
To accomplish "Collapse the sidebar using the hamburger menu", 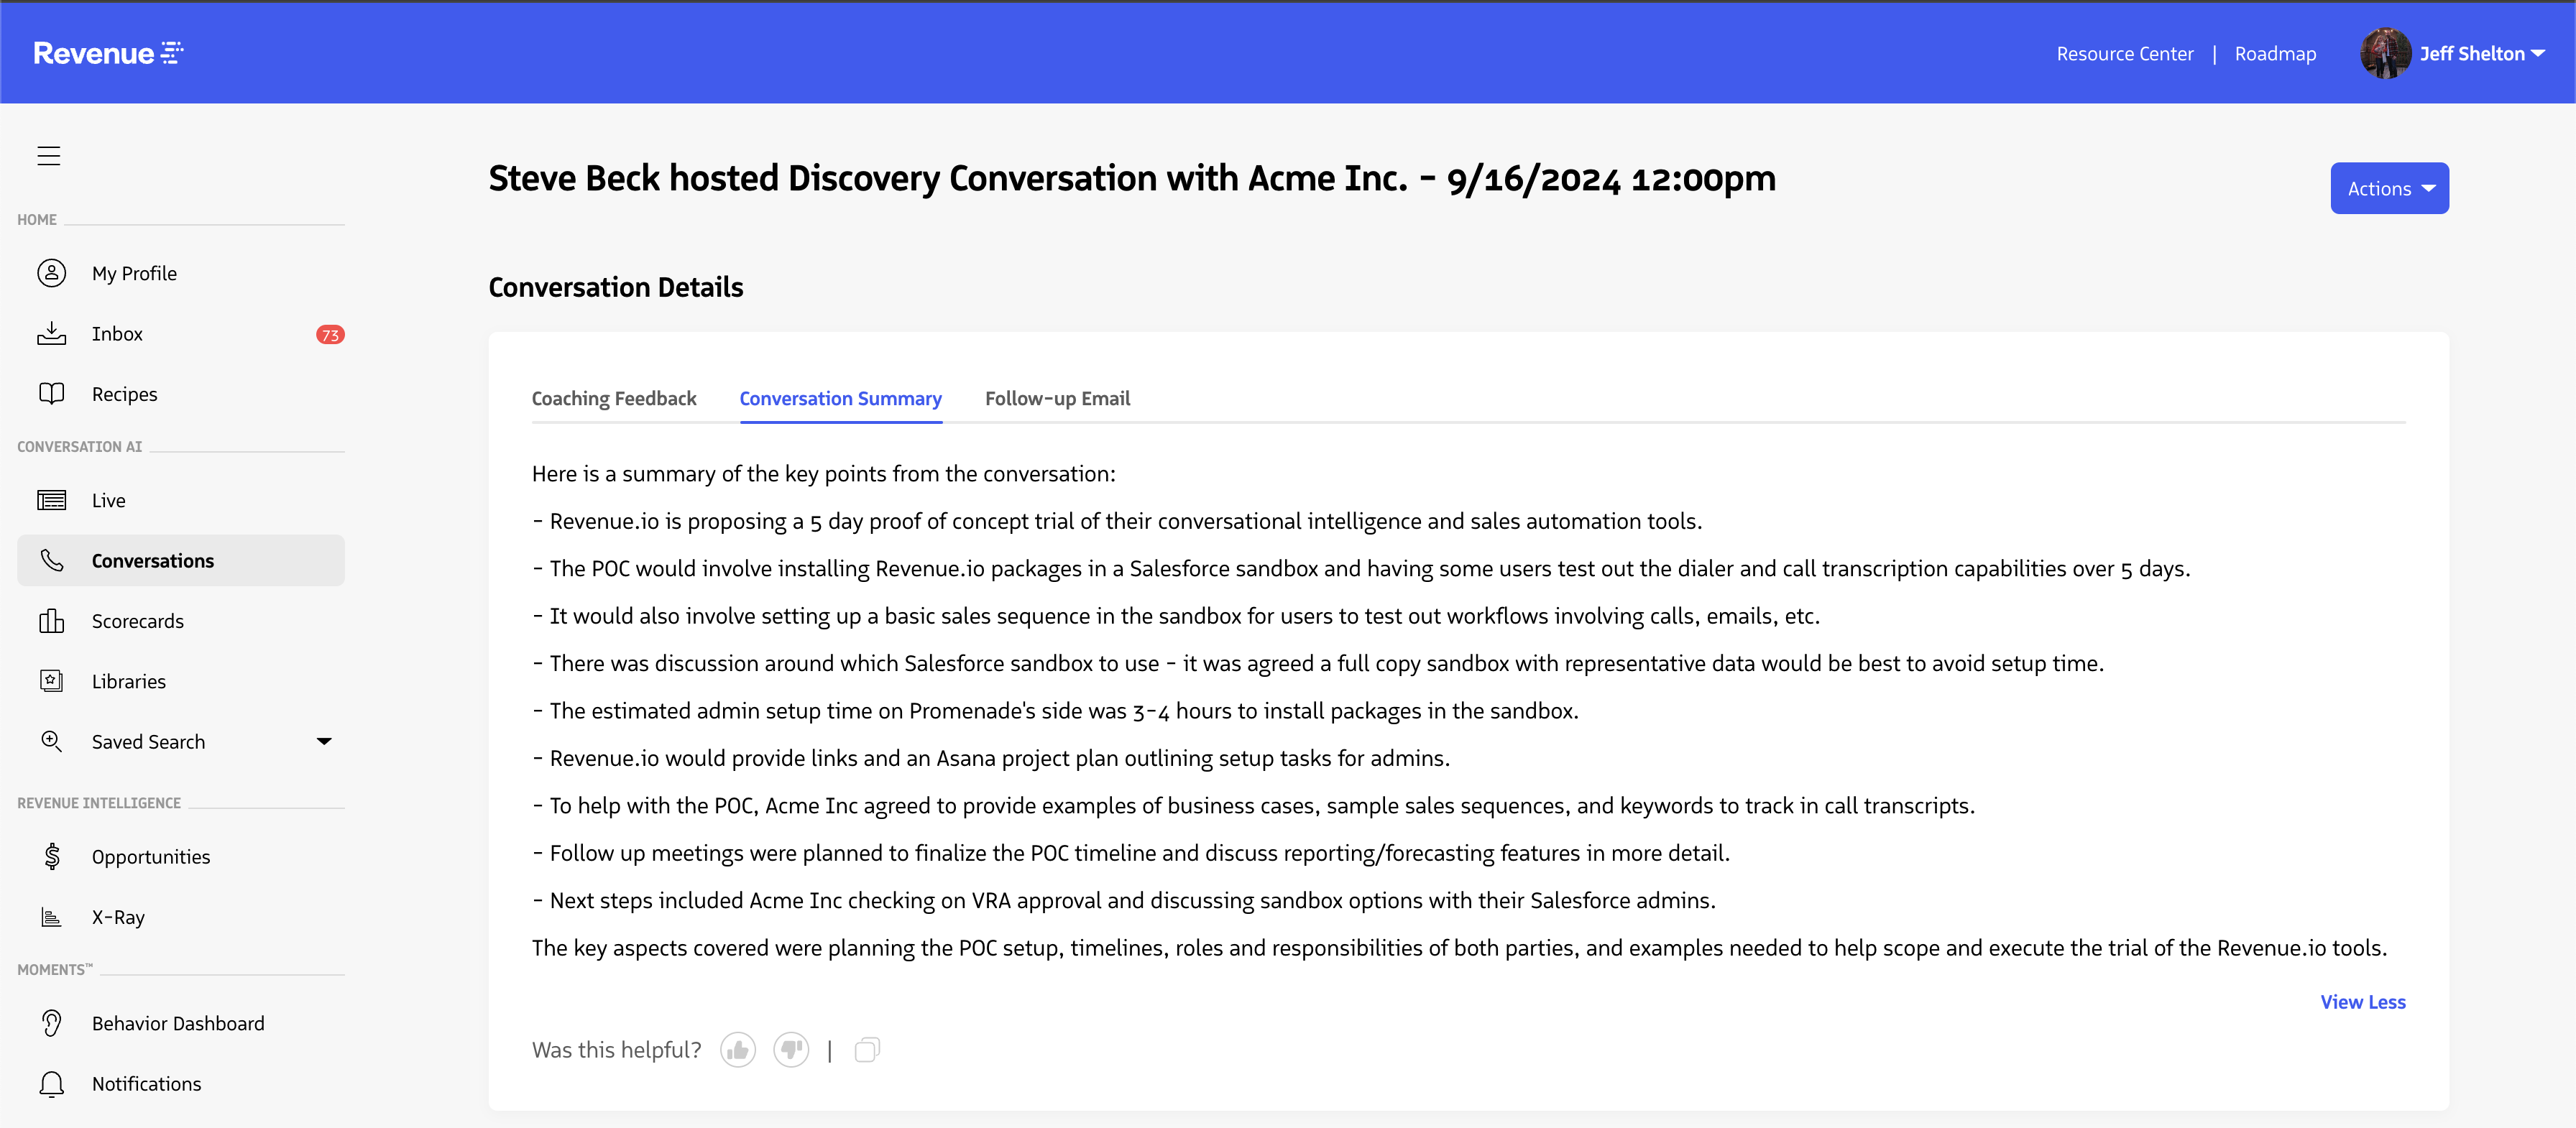I will (48, 156).
